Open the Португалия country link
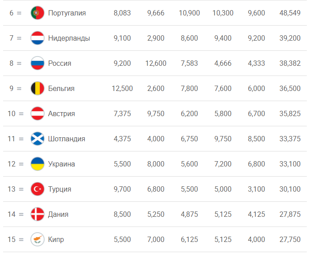 tap(67, 13)
